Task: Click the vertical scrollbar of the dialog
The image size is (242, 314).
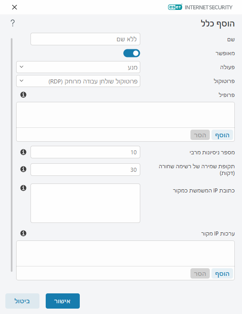Action: (x=12, y=155)
